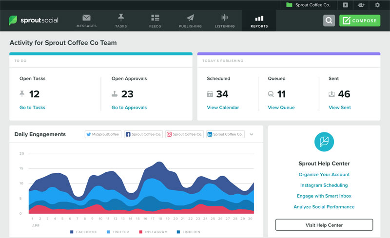Click the Sprout Social leaf logo
This screenshot has width=390, height=238.
pyautogui.click(x=13, y=20)
